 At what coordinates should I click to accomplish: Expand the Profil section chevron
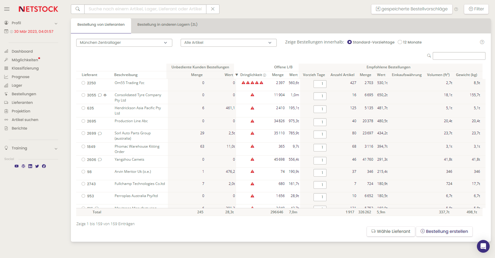[56, 23]
